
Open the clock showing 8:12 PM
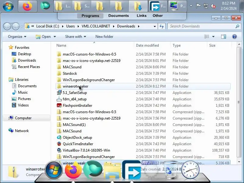[x=228, y=6]
